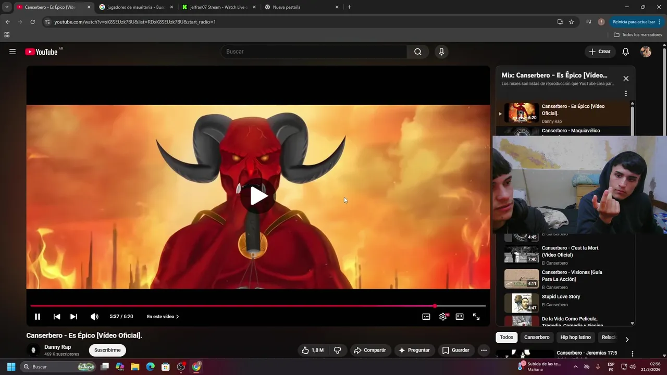Image resolution: width=667 pixels, height=375 pixels.
Task: Open the tab search dropdown
Action: point(7,7)
